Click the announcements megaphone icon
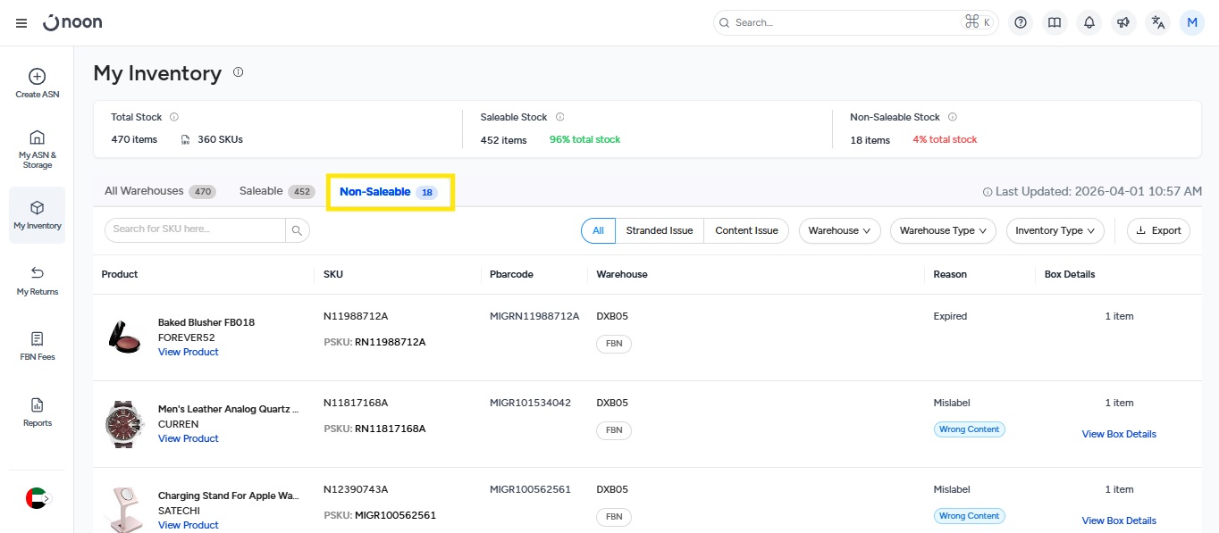Image resolution: width=1219 pixels, height=533 pixels. [1123, 23]
